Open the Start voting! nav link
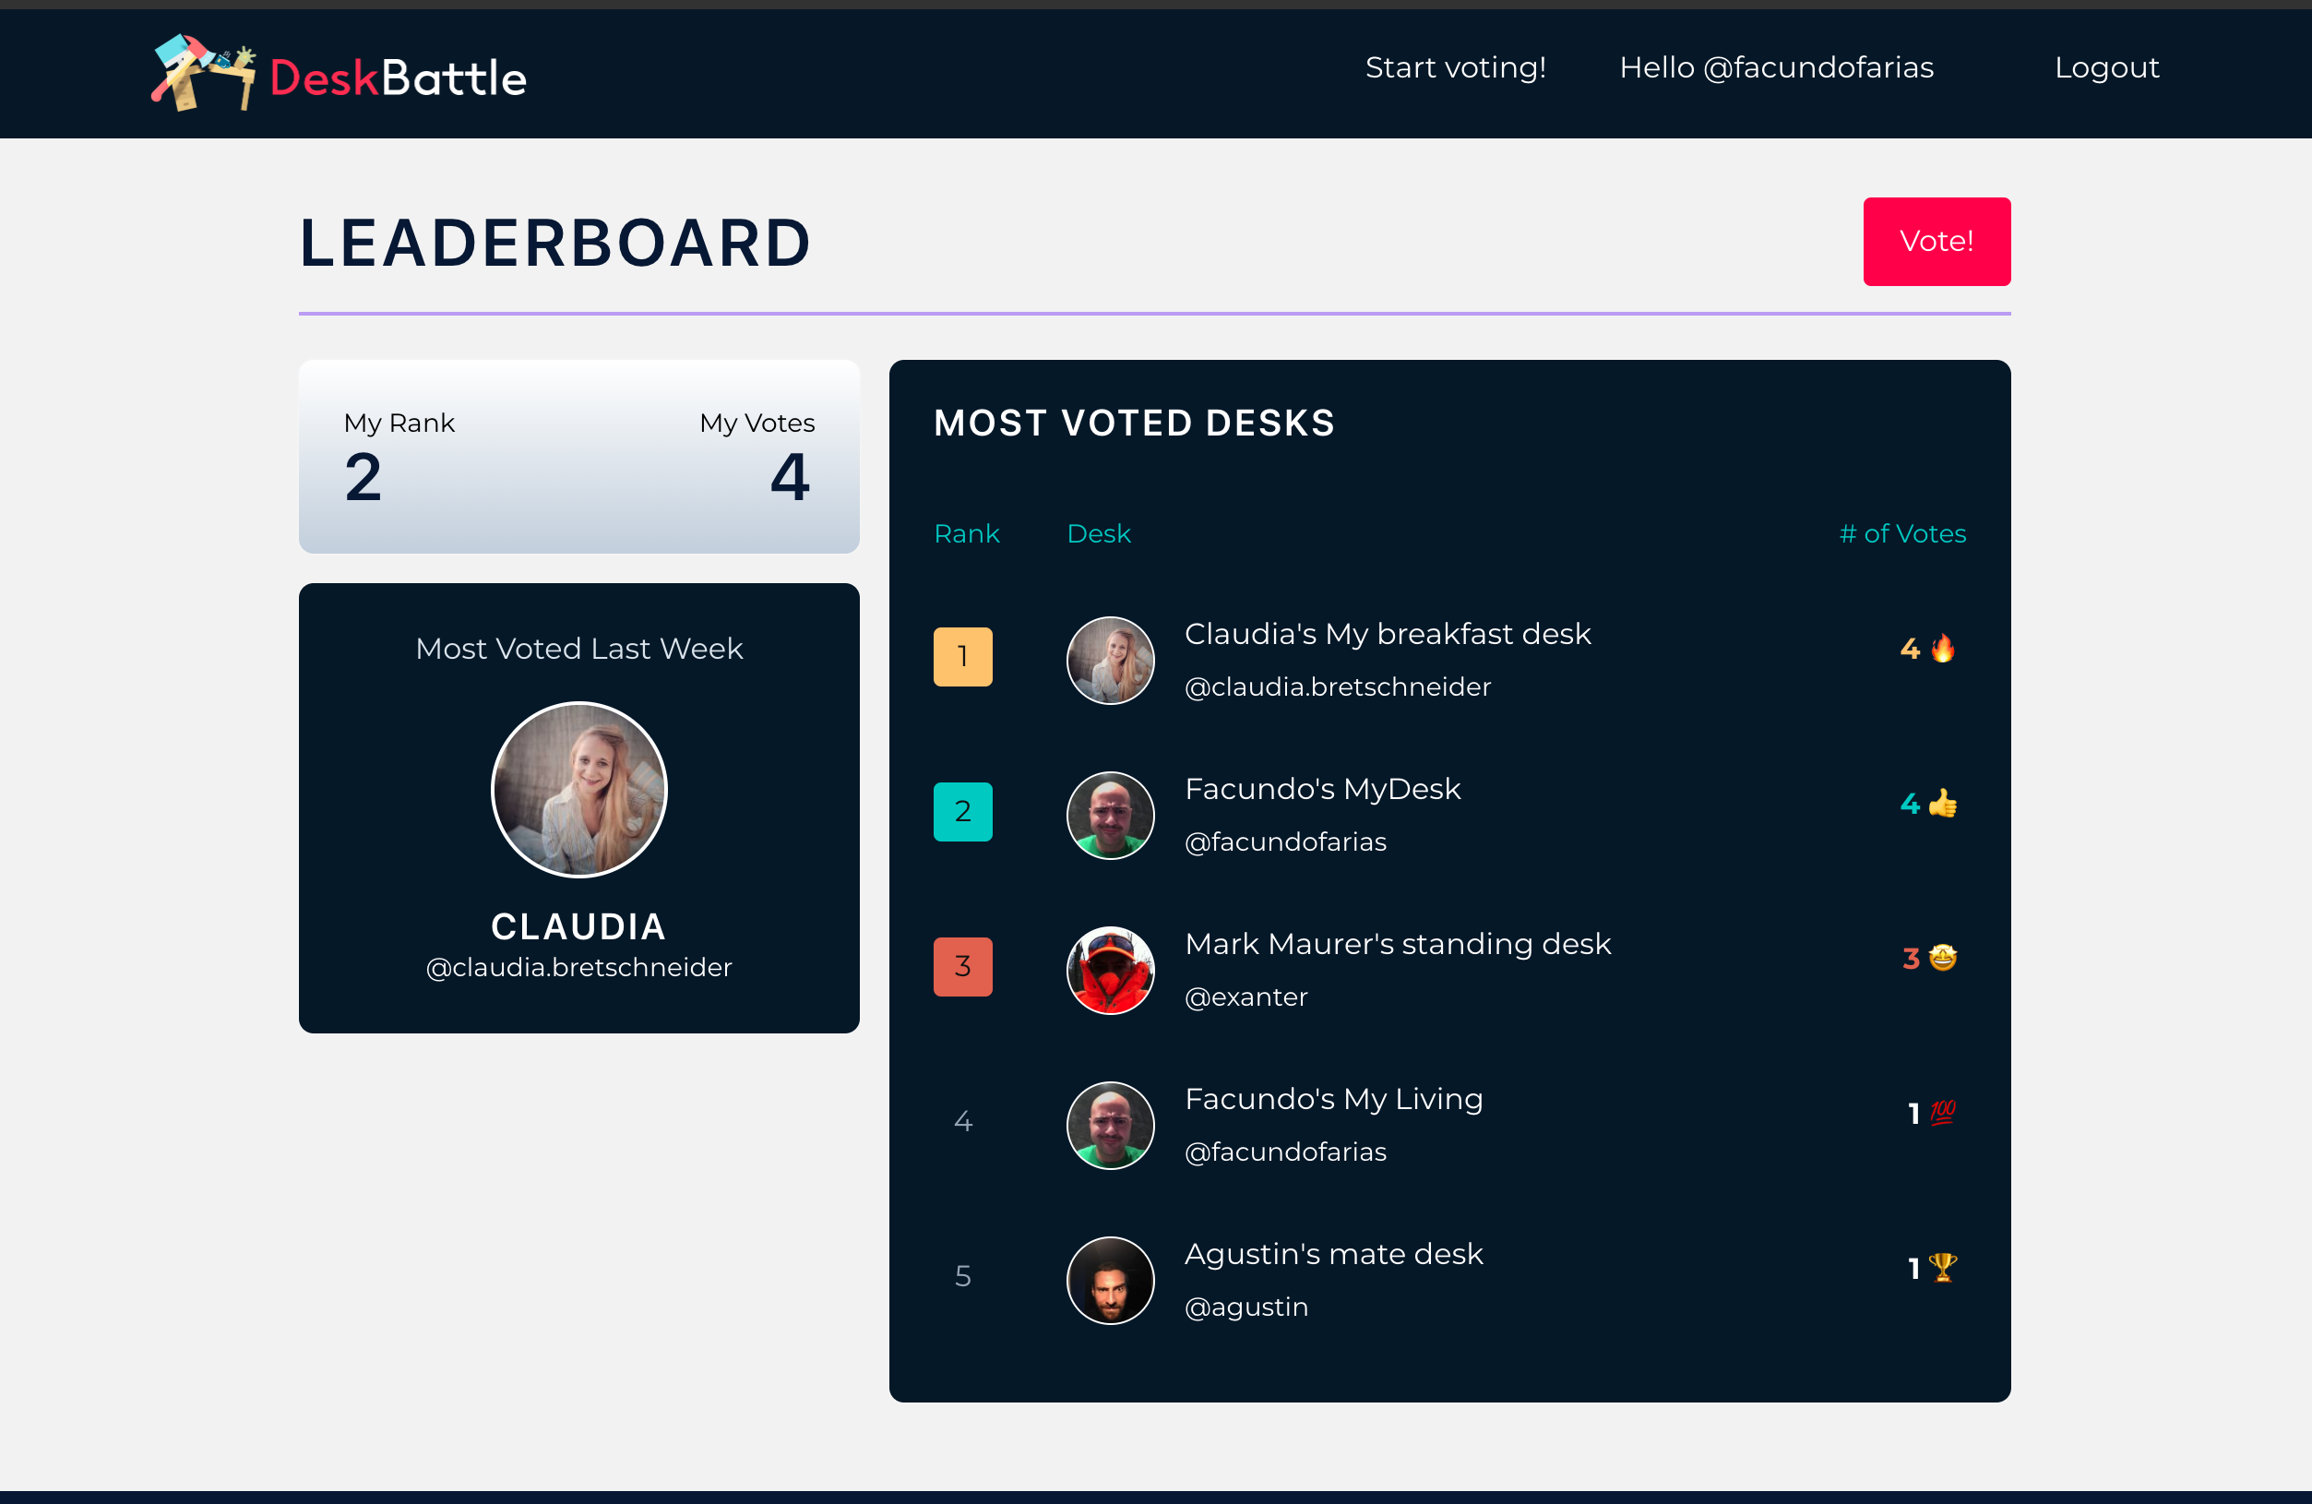The image size is (2312, 1504). point(1455,67)
